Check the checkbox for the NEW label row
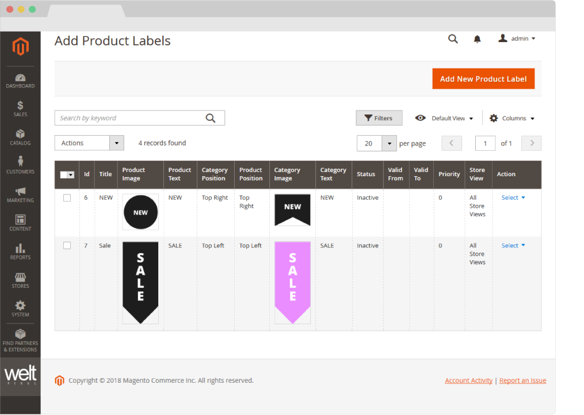 pyautogui.click(x=67, y=197)
